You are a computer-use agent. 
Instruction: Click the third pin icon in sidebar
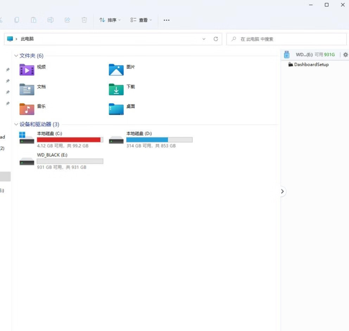click(8, 92)
